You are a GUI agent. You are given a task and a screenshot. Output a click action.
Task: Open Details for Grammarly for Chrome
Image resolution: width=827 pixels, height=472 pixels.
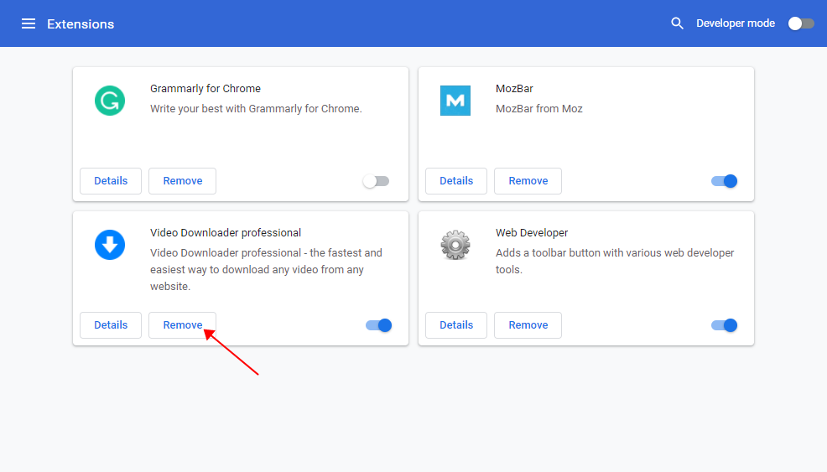[x=111, y=181]
